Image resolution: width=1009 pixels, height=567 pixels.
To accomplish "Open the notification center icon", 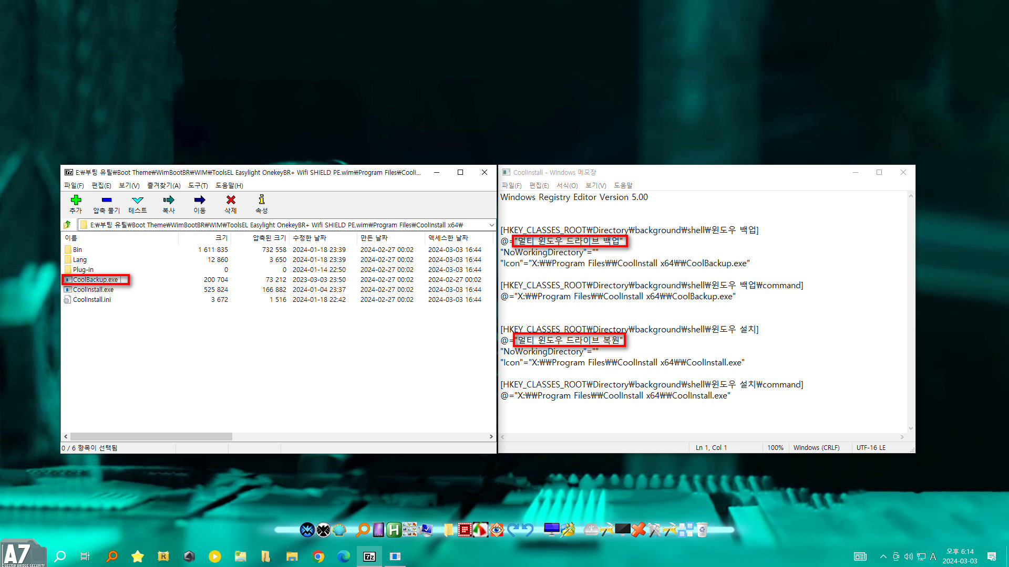I will 992,556.
